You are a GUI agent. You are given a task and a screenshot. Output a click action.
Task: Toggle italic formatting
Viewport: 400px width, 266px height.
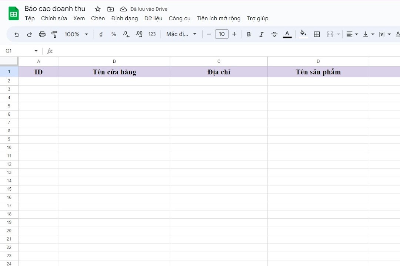pos(261,34)
